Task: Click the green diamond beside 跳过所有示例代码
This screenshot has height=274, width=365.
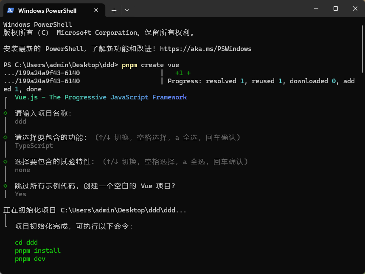Action: tap(6, 186)
